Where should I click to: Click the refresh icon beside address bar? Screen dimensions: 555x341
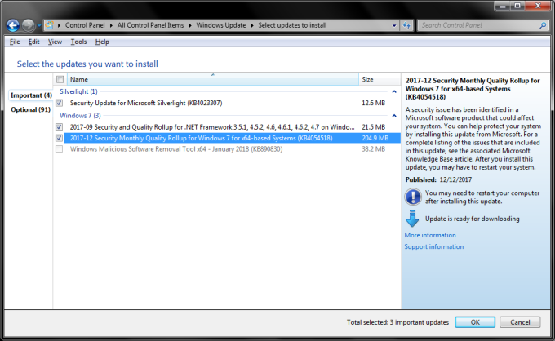pyautogui.click(x=406, y=25)
